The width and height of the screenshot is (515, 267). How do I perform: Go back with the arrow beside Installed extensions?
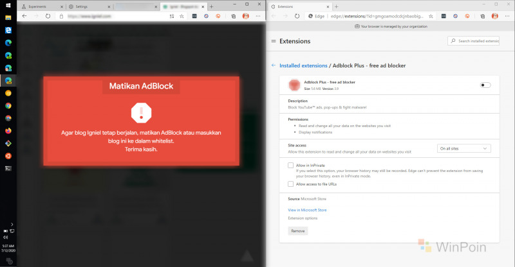[273, 65]
